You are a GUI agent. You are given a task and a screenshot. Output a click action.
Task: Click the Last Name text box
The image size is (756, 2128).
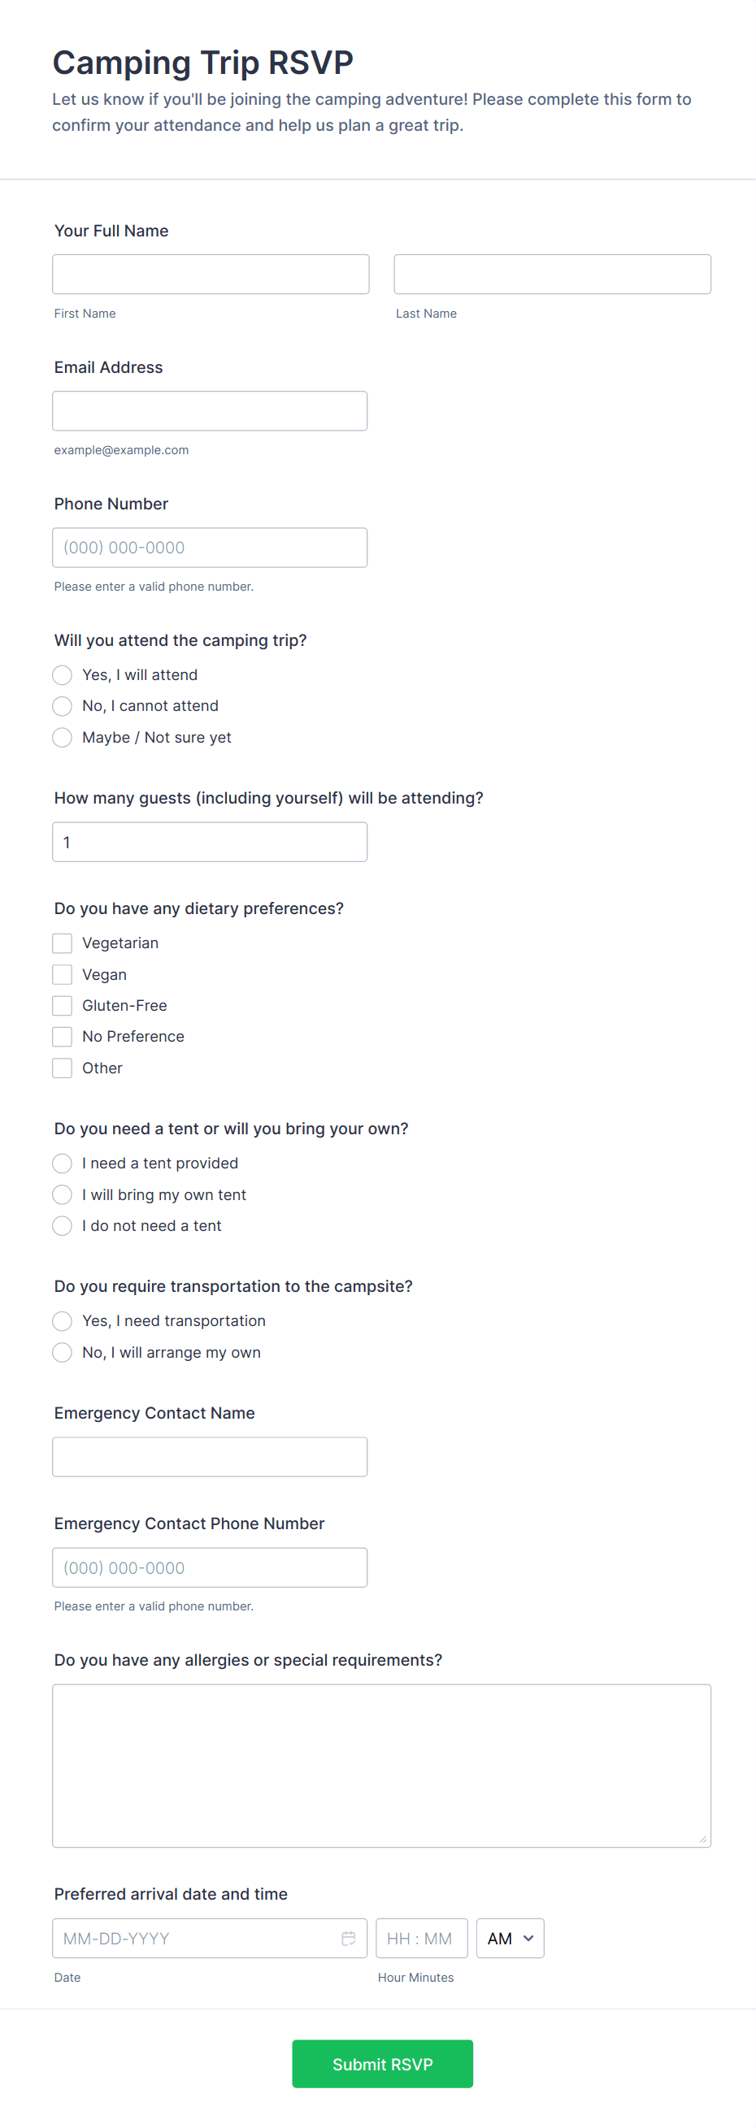552,275
